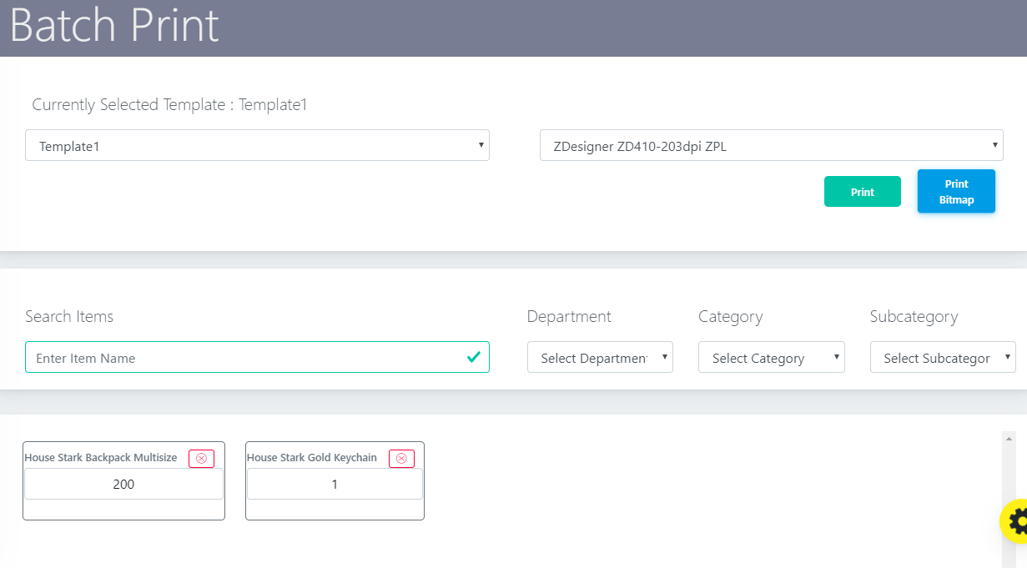Open the Template1 template dropdown

[x=257, y=146]
